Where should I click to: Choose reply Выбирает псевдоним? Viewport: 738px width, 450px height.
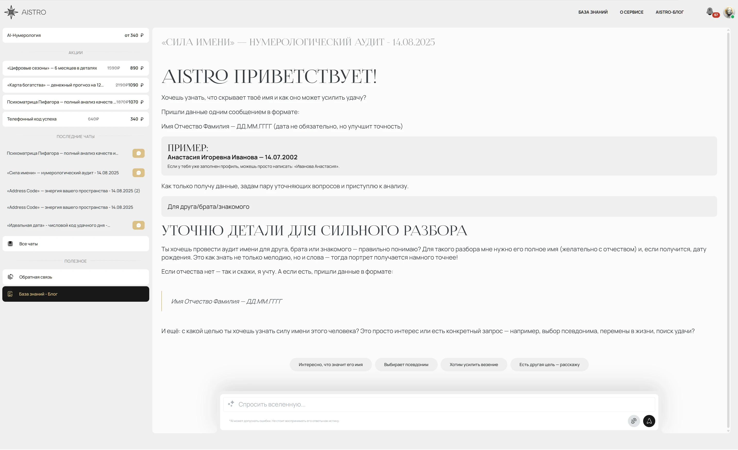pyautogui.click(x=406, y=365)
